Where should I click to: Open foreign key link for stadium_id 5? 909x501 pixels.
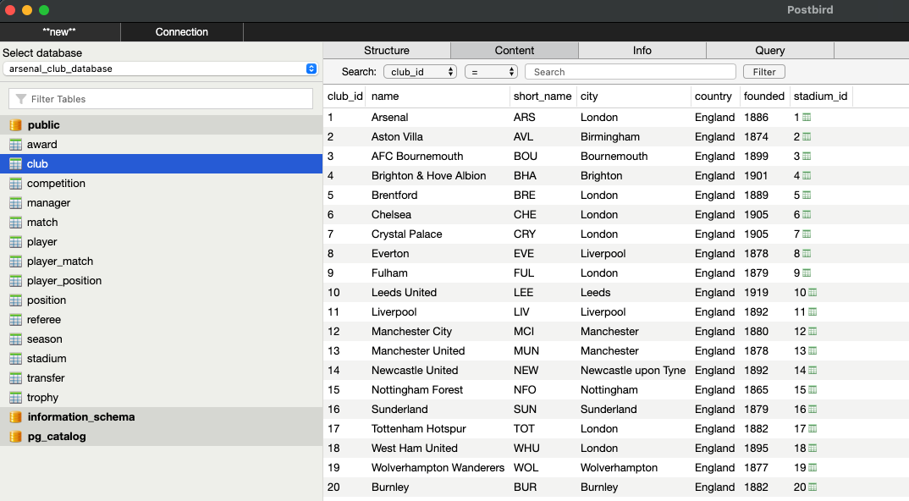807,195
